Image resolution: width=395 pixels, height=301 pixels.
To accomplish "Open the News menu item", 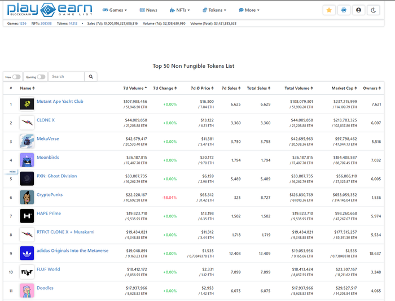I will tap(148, 10).
